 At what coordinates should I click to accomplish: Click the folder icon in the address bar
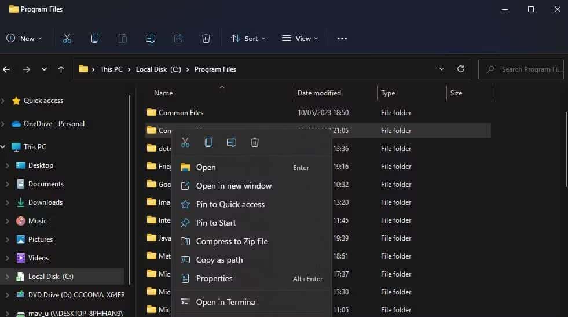pos(83,69)
